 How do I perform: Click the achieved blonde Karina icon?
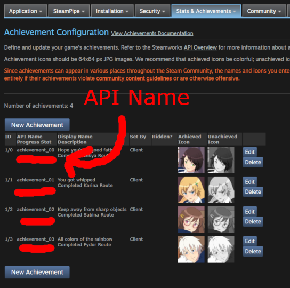[191, 190]
